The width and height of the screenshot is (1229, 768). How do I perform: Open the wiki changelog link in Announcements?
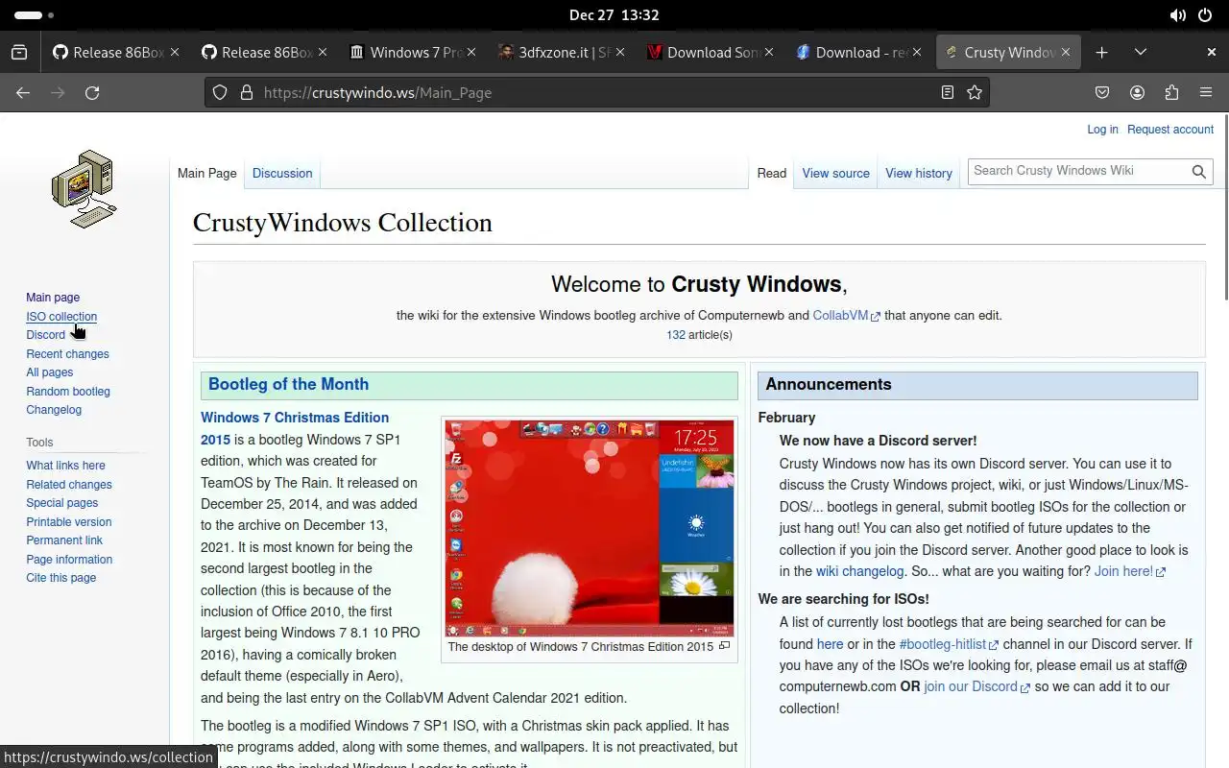point(859,571)
